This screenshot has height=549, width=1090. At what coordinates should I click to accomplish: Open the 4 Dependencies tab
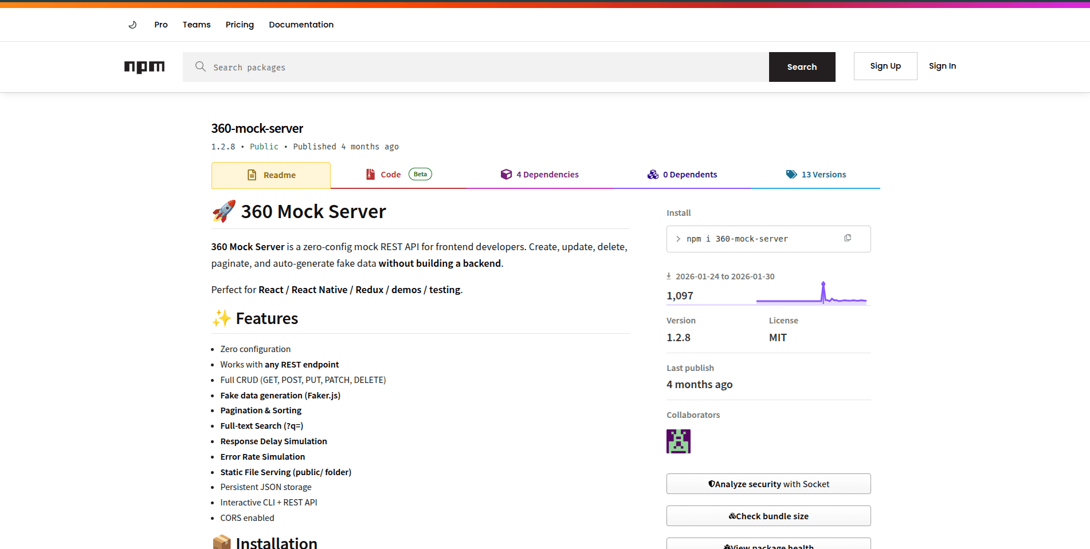(x=539, y=175)
